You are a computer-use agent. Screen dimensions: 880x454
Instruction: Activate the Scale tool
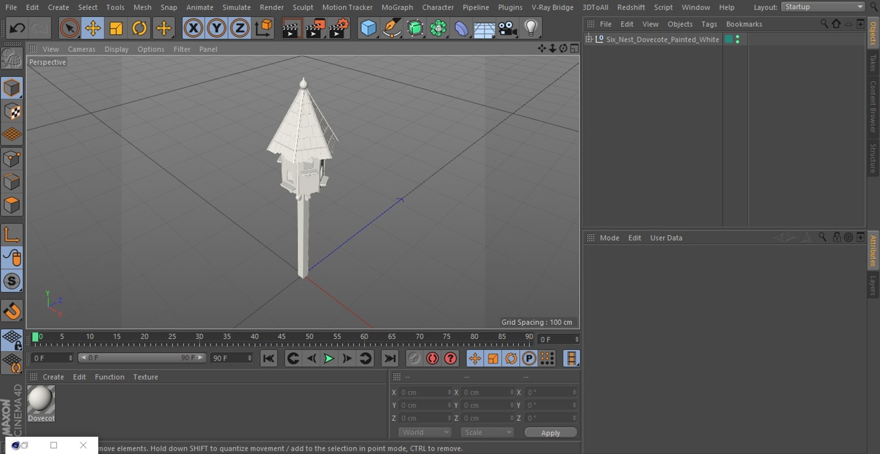[x=116, y=28]
